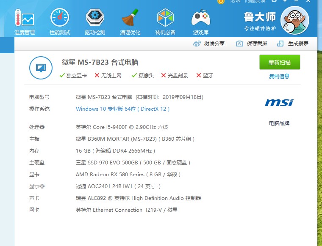Open 清理优化 broom icon

(x=130, y=17)
